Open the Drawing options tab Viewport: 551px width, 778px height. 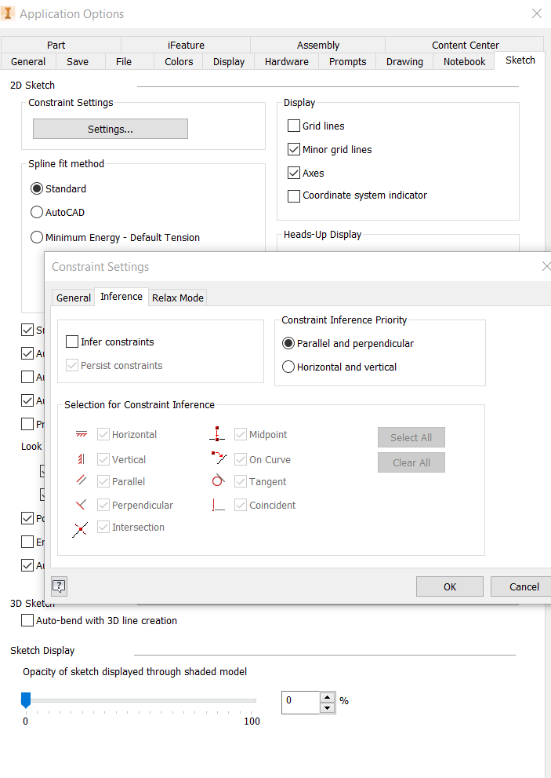point(404,61)
